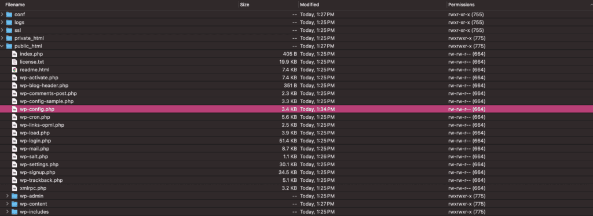Expand the private_html folder
593x216 pixels.
(2, 38)
